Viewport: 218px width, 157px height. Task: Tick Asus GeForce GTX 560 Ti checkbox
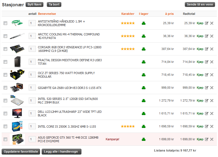(x=5, y=139)
